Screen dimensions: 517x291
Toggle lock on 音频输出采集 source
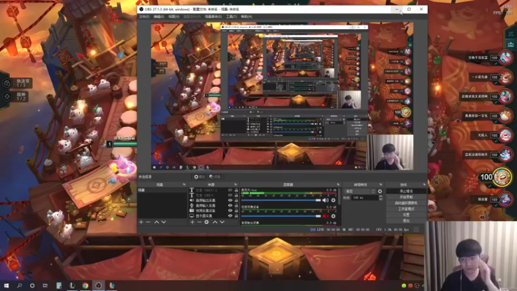(x=236, y=200)
